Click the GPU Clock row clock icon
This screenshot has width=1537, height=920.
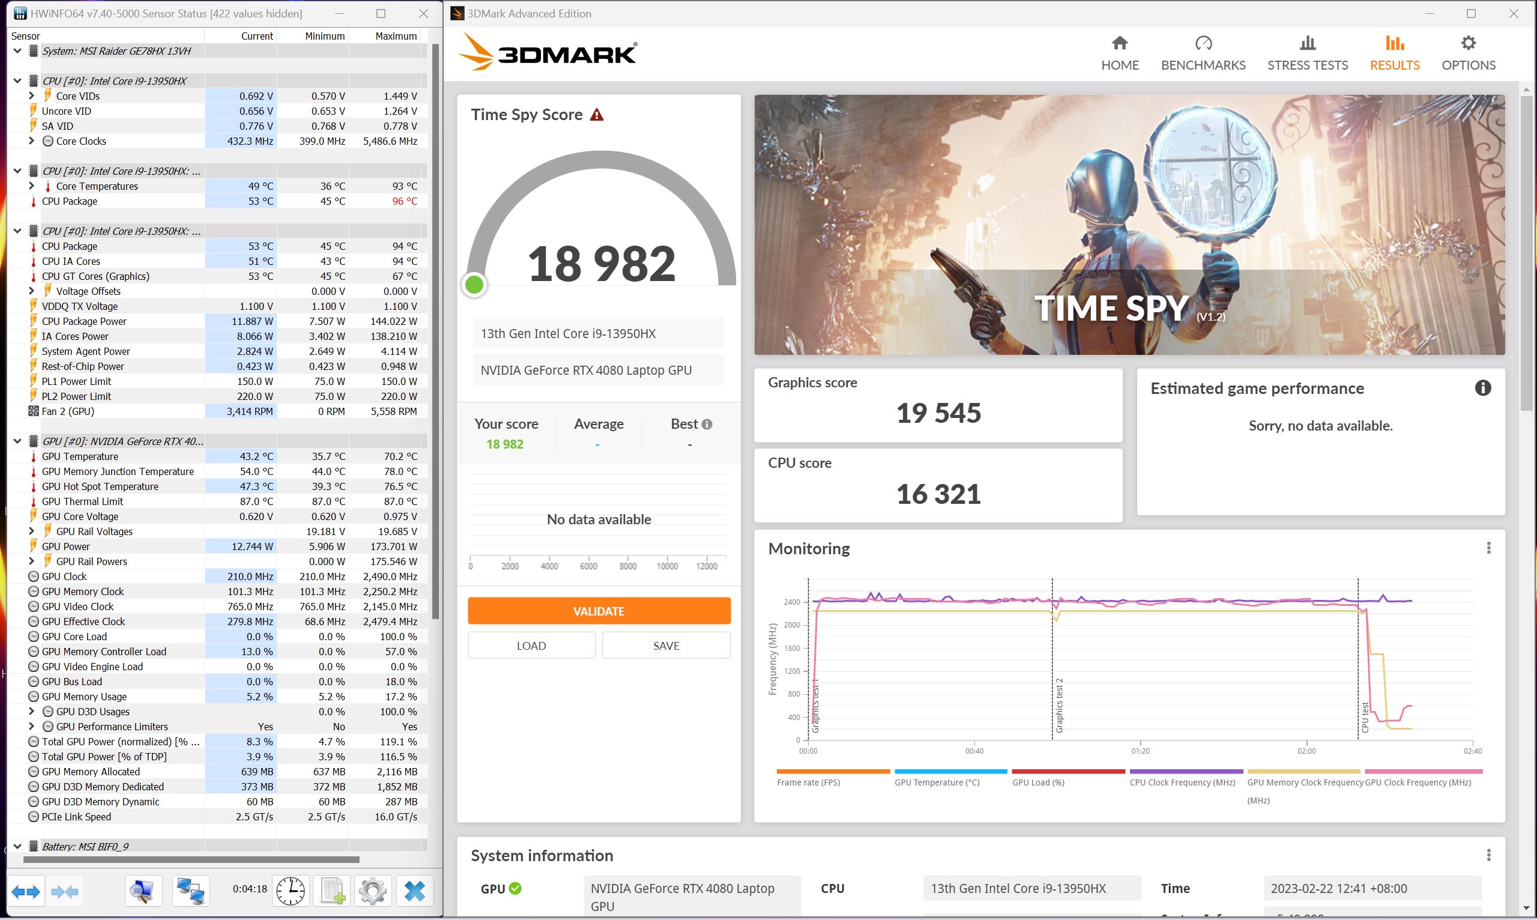coord(34,577)
